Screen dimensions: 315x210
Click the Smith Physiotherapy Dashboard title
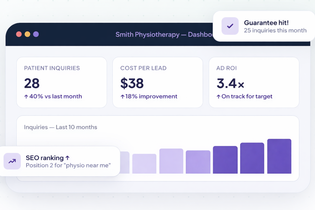coord(164,34)
